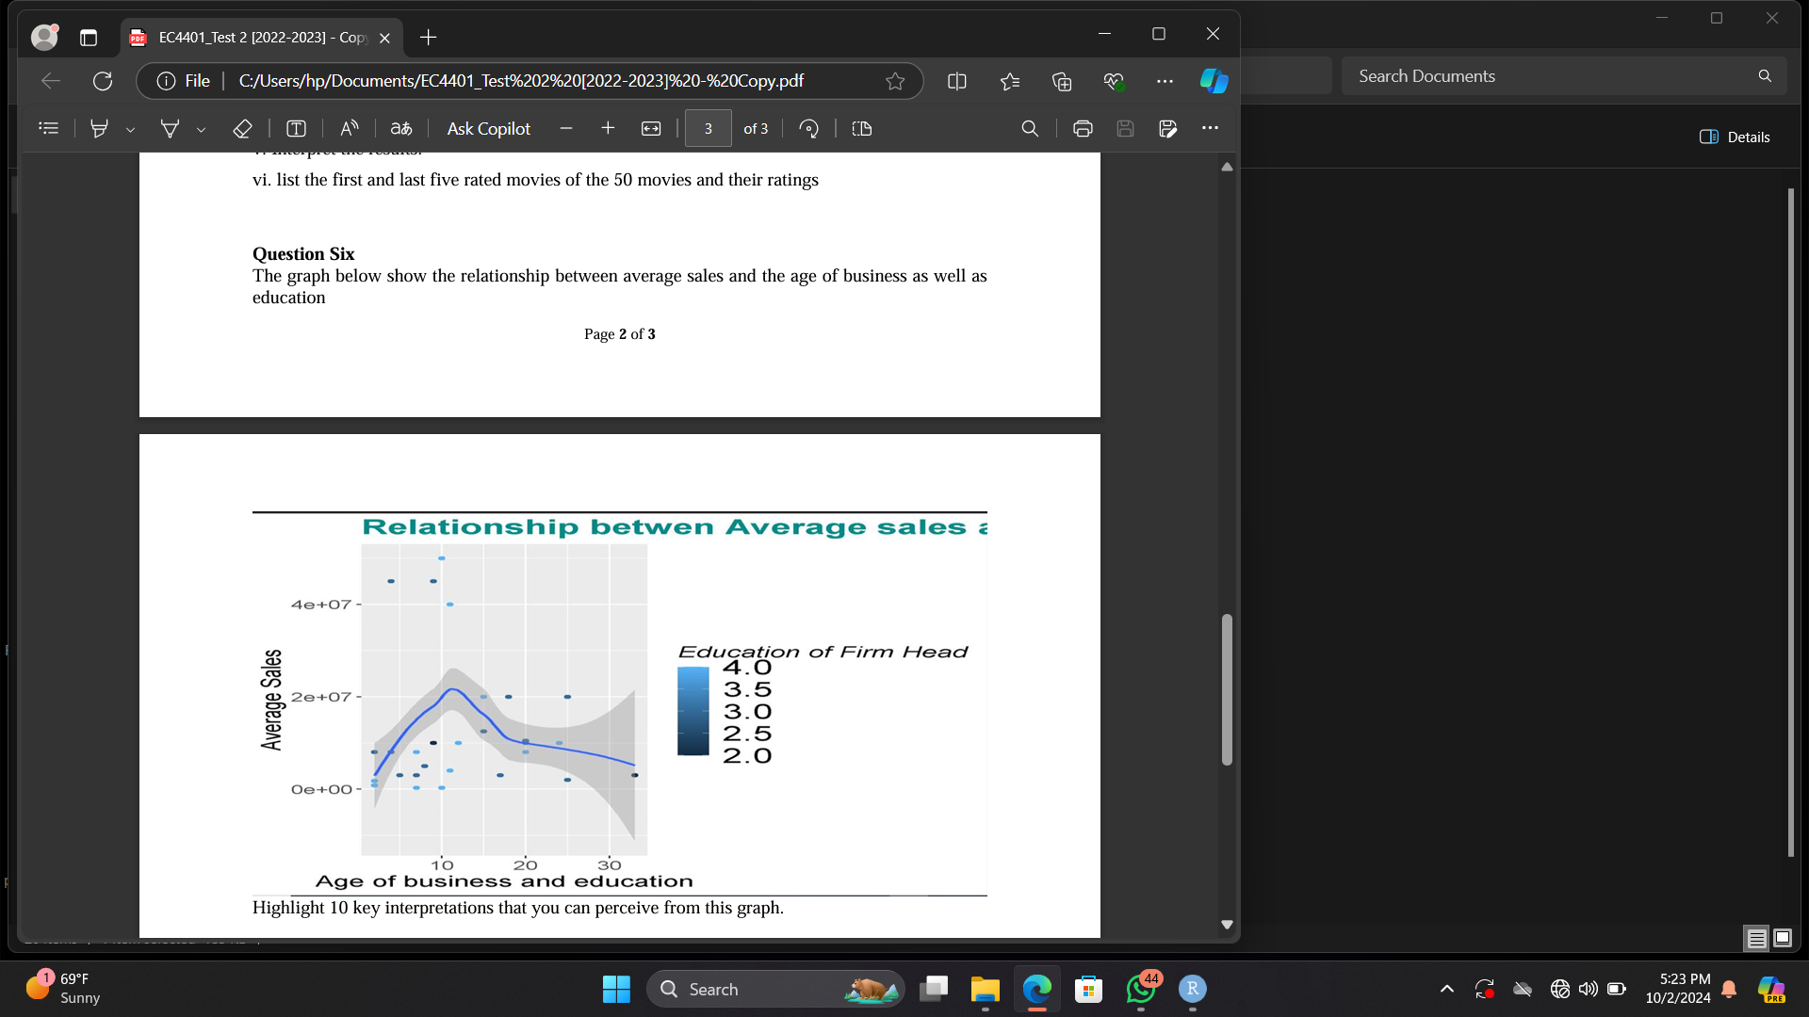Screen dimensions: 1809x1017
Task: Select page 3 navigation input field
Action: (x=709, y=128)
